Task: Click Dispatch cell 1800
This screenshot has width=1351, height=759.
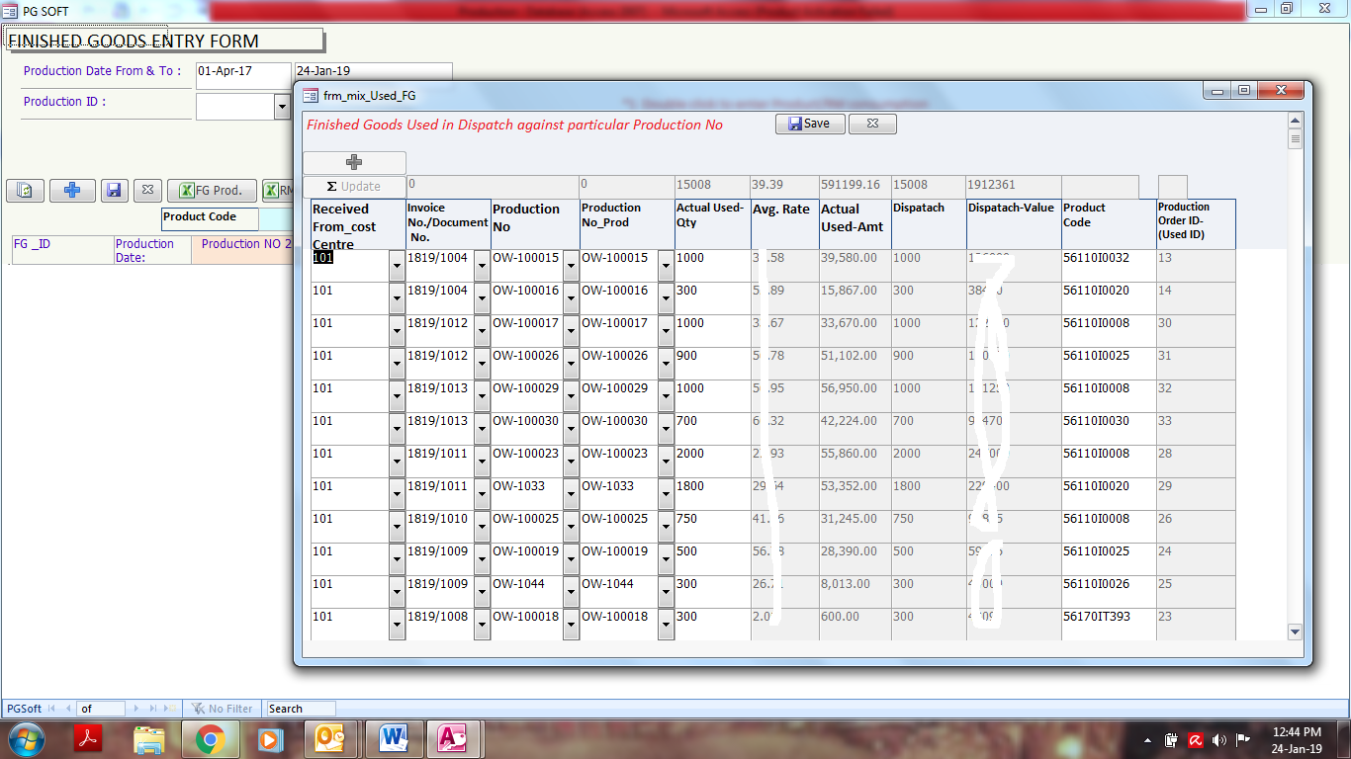Action: pyautogui.click(x=929, y=493)
